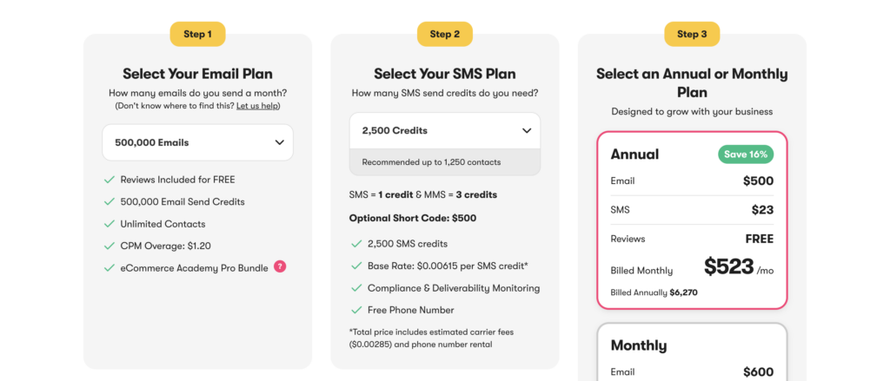
Task: Click the Step 3 badge
Action: [x=692, y=34]
